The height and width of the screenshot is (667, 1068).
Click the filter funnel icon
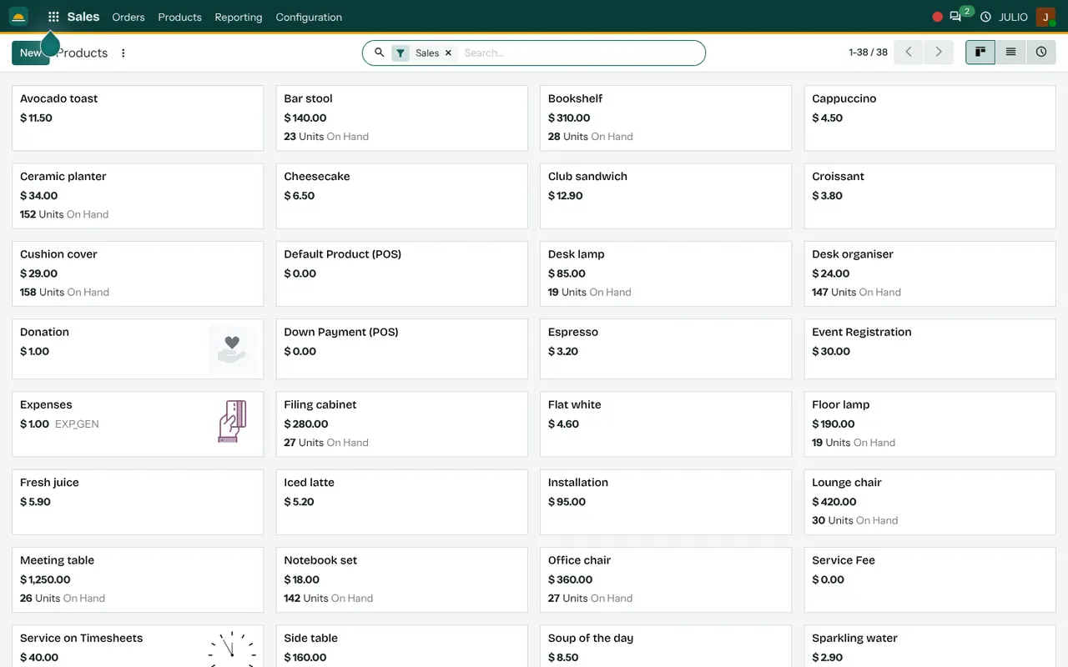click(400, 53)
